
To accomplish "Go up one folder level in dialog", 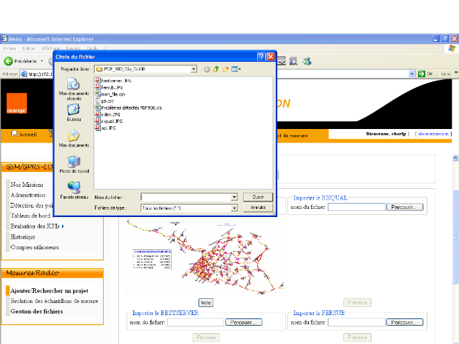I will coord(216,69).
